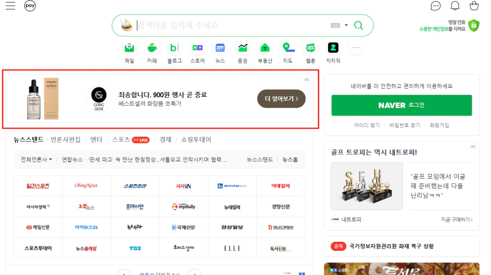
Task: Show more shortcuts with the ellipsis
Action: point(356,48)
